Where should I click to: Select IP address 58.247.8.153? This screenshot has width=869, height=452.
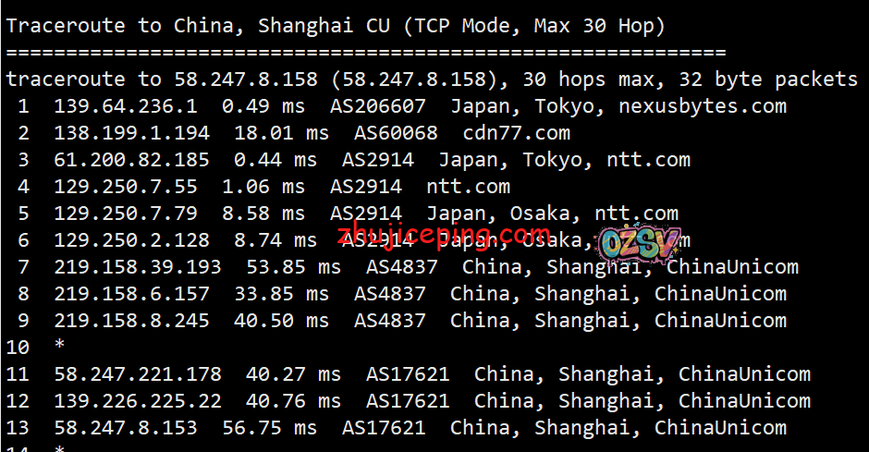pos(126,428)
